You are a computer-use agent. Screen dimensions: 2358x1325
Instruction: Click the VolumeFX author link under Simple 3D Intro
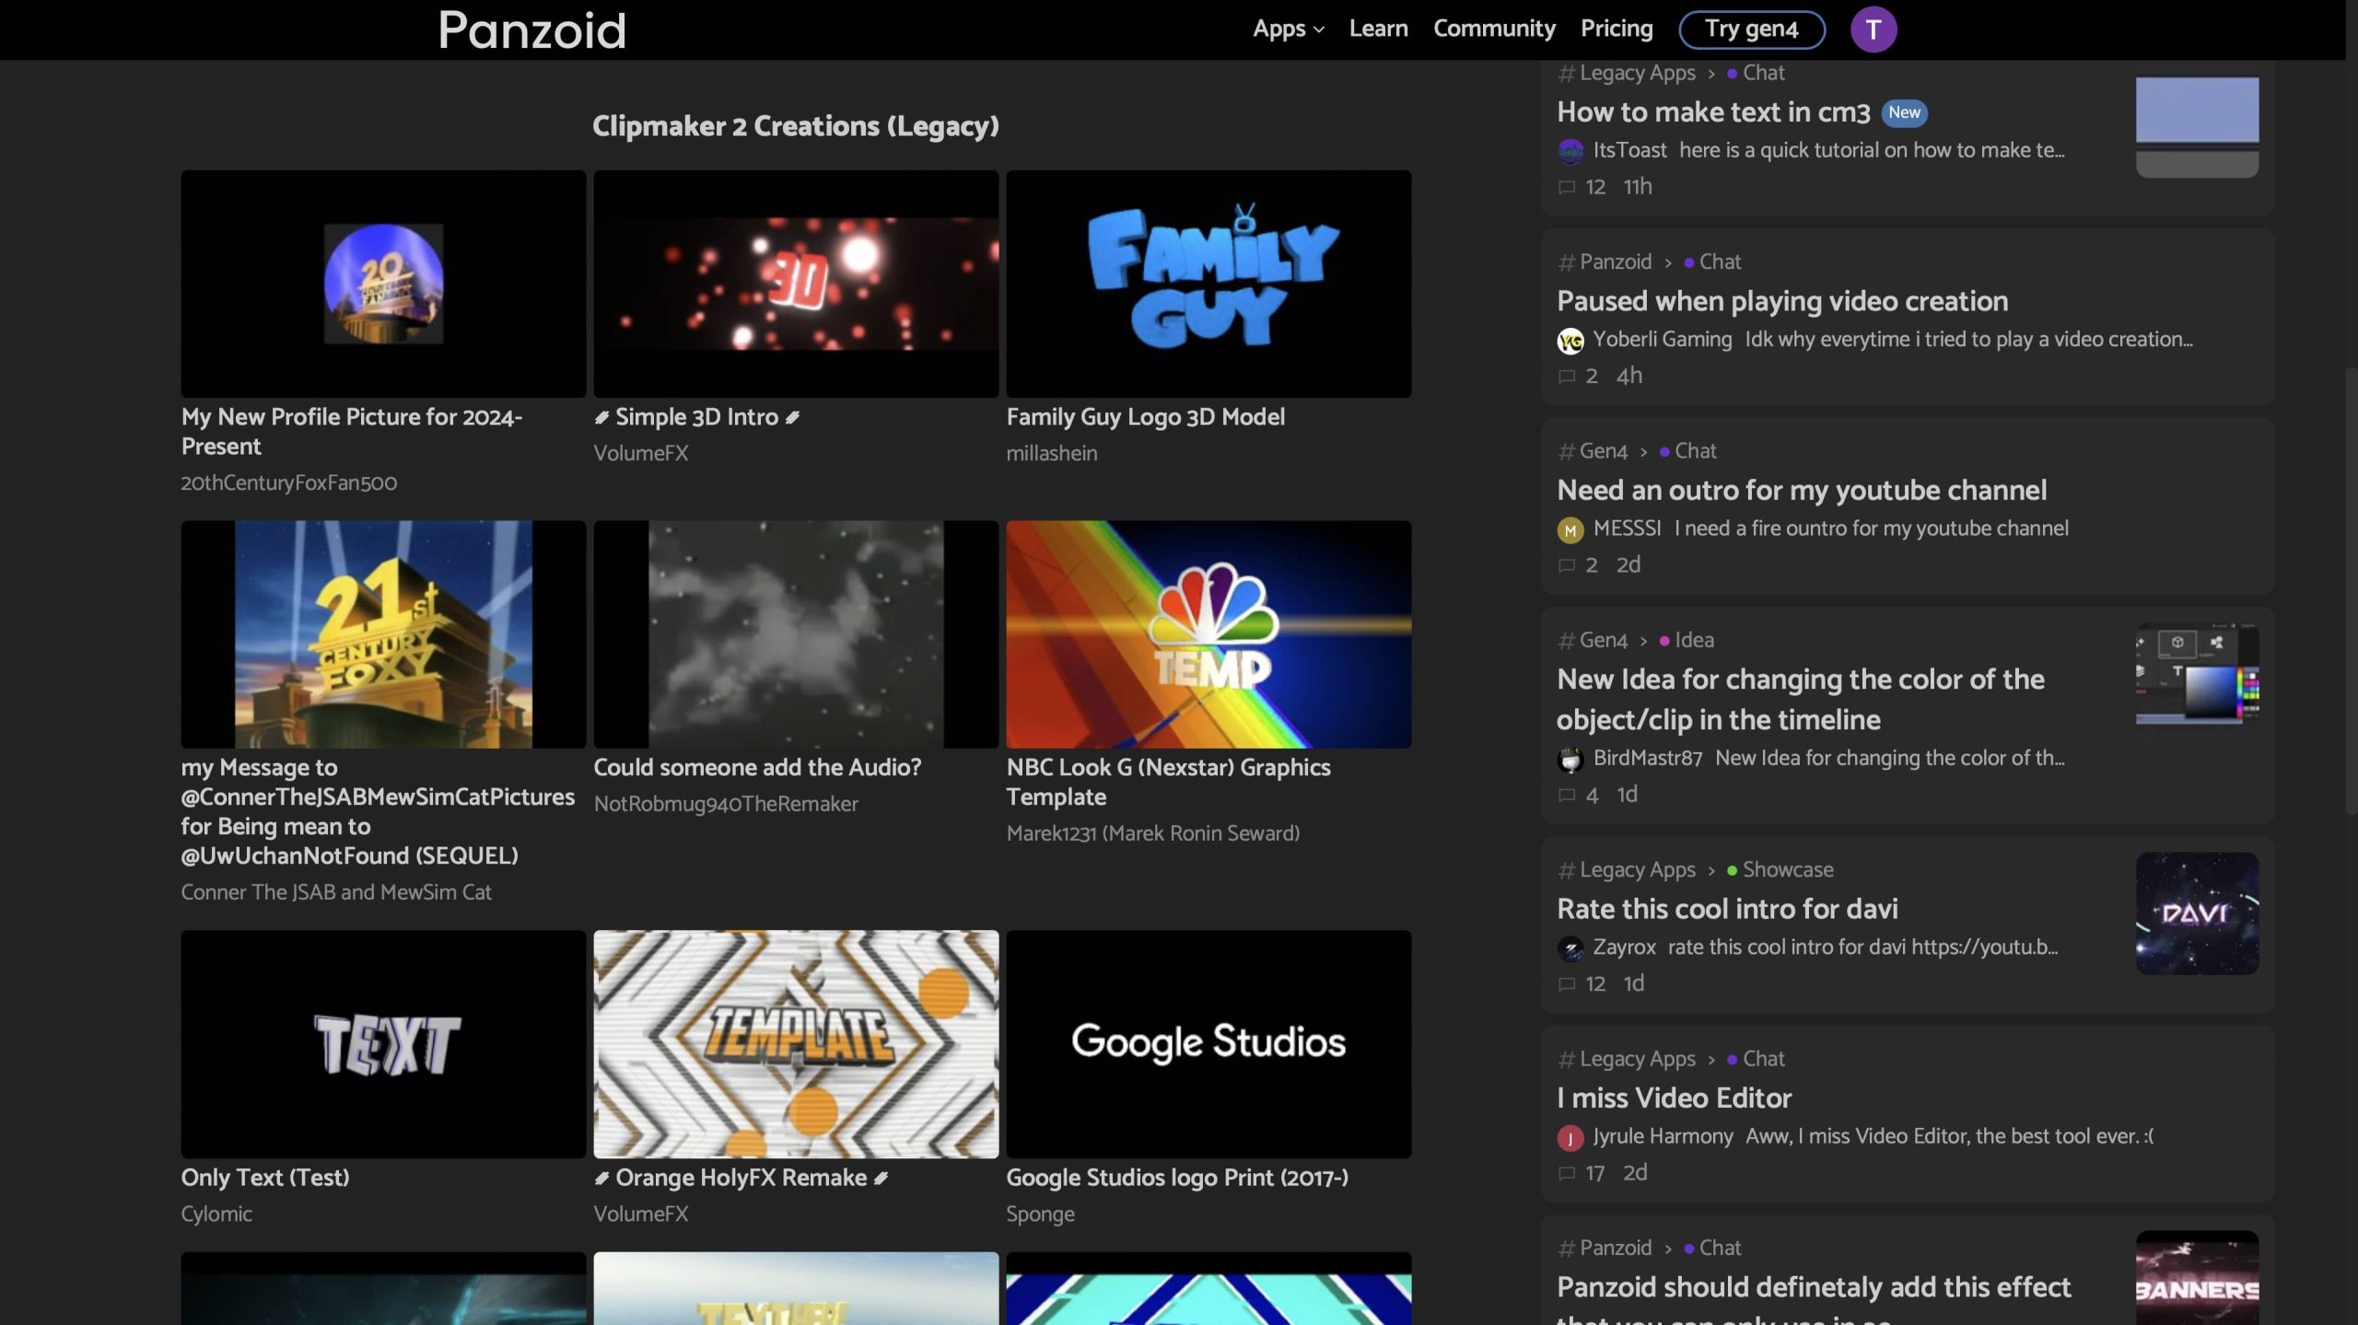click(640, 453)
